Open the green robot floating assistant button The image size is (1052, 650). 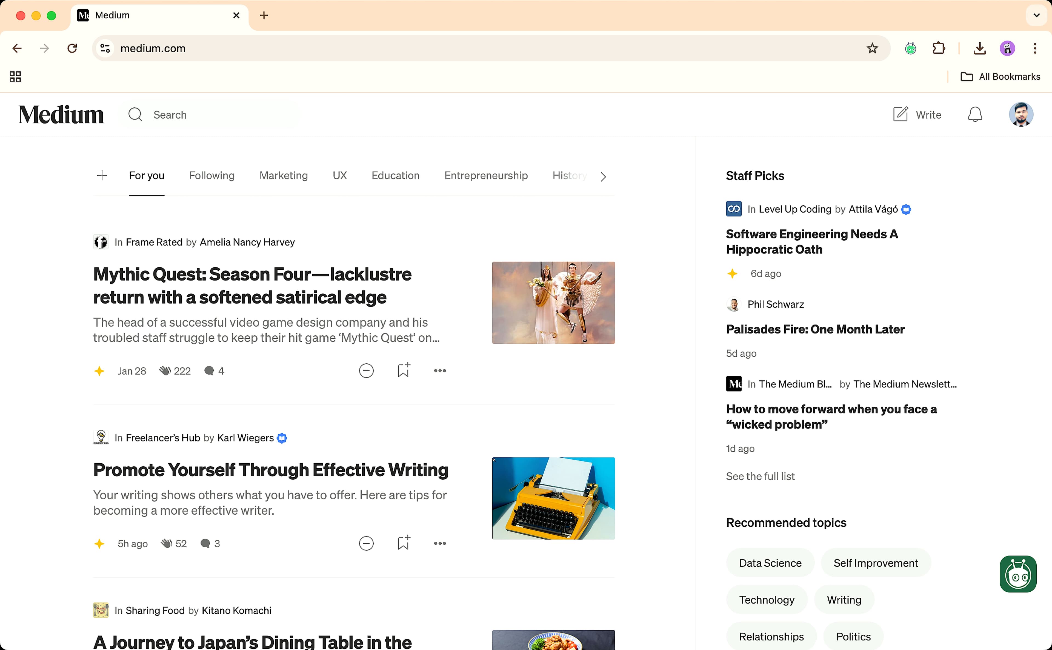point(1018,574)
